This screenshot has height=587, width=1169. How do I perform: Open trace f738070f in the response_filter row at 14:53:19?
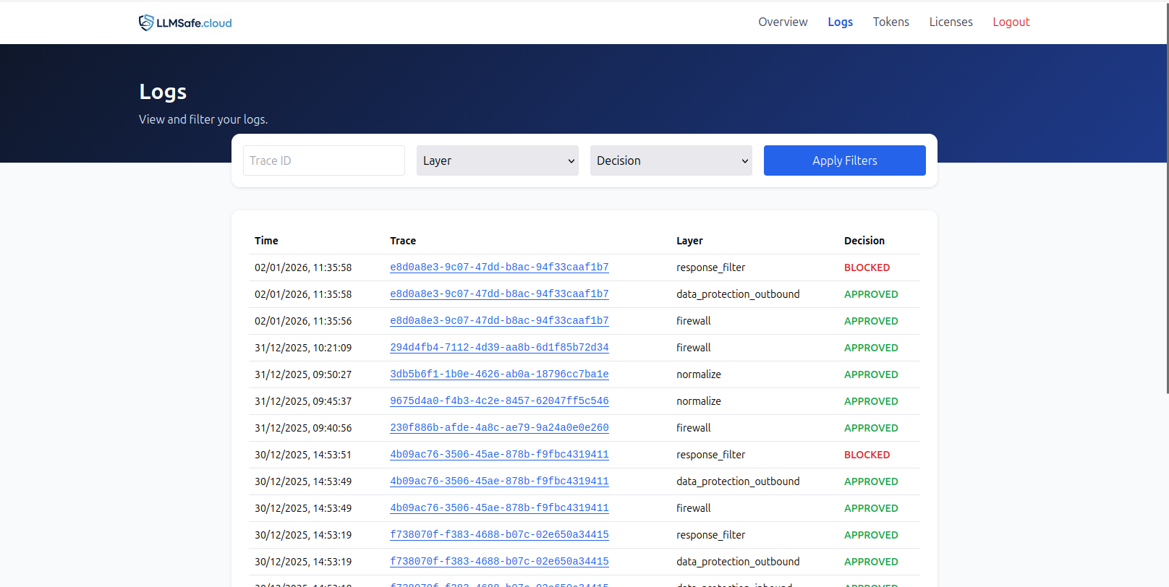499,535
